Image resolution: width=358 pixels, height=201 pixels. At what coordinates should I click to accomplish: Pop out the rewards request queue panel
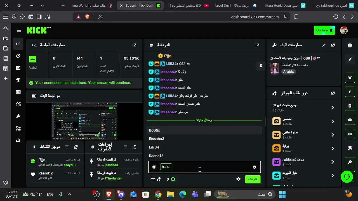tap(333, 94)
